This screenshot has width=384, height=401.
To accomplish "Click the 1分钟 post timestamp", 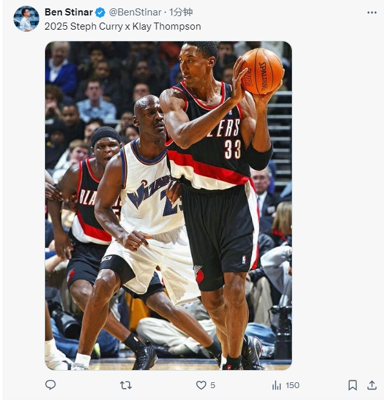I will (180, 12).
